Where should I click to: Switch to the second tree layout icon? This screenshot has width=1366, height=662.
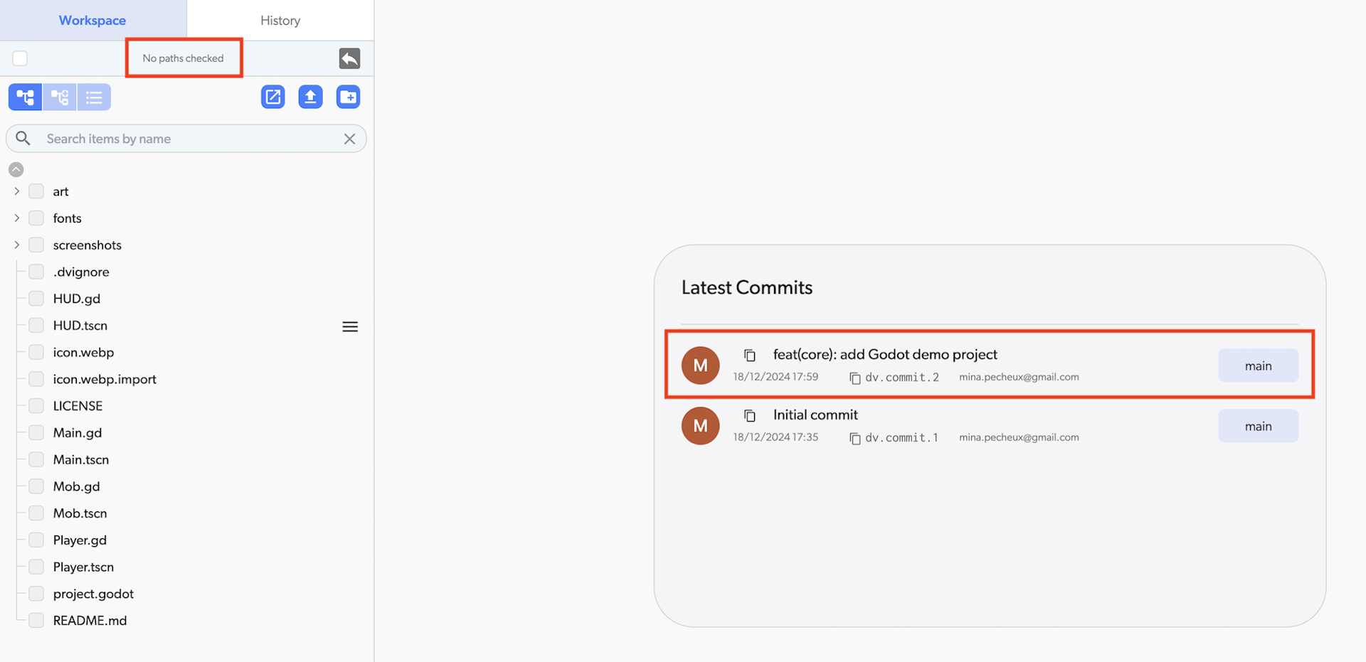pos(60,97)
